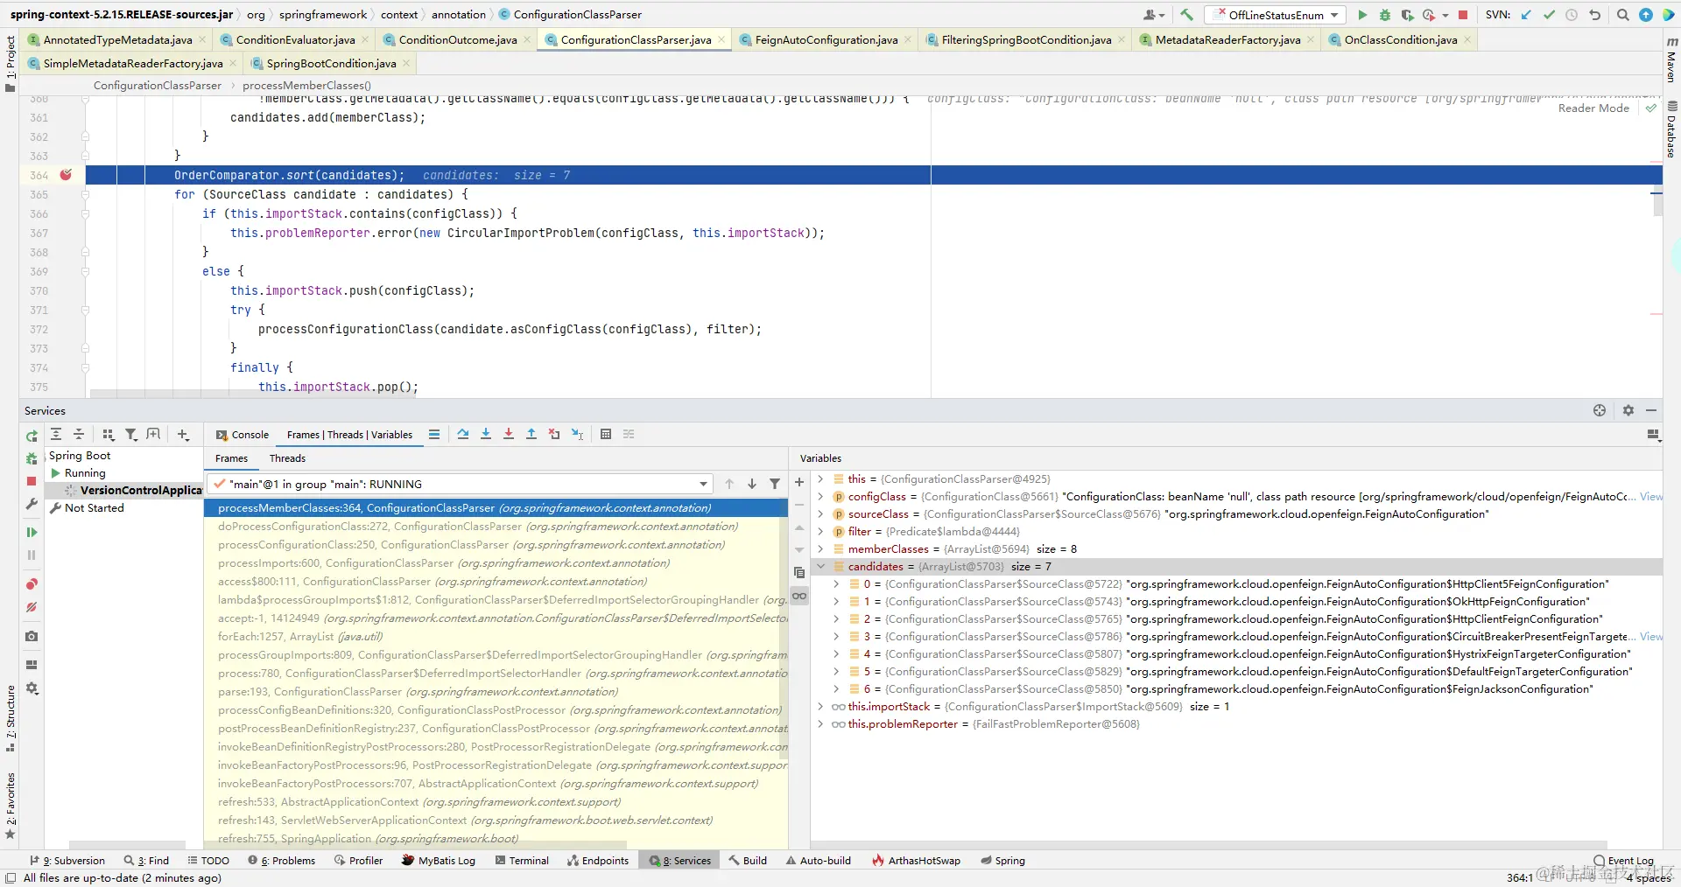The height and width of the screenshot is (887, 1681).
Task: Click SVN Revert arrow icon
Action: (x=1594, y=15)
